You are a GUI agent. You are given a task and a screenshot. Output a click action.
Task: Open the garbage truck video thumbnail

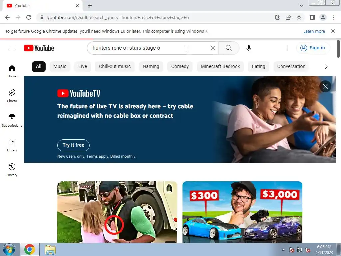pos(117,212)
